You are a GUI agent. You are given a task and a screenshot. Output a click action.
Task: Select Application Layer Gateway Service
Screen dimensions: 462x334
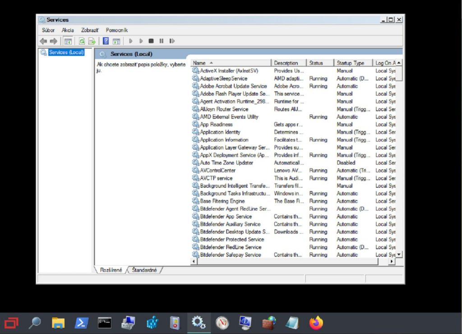(293, 148)
